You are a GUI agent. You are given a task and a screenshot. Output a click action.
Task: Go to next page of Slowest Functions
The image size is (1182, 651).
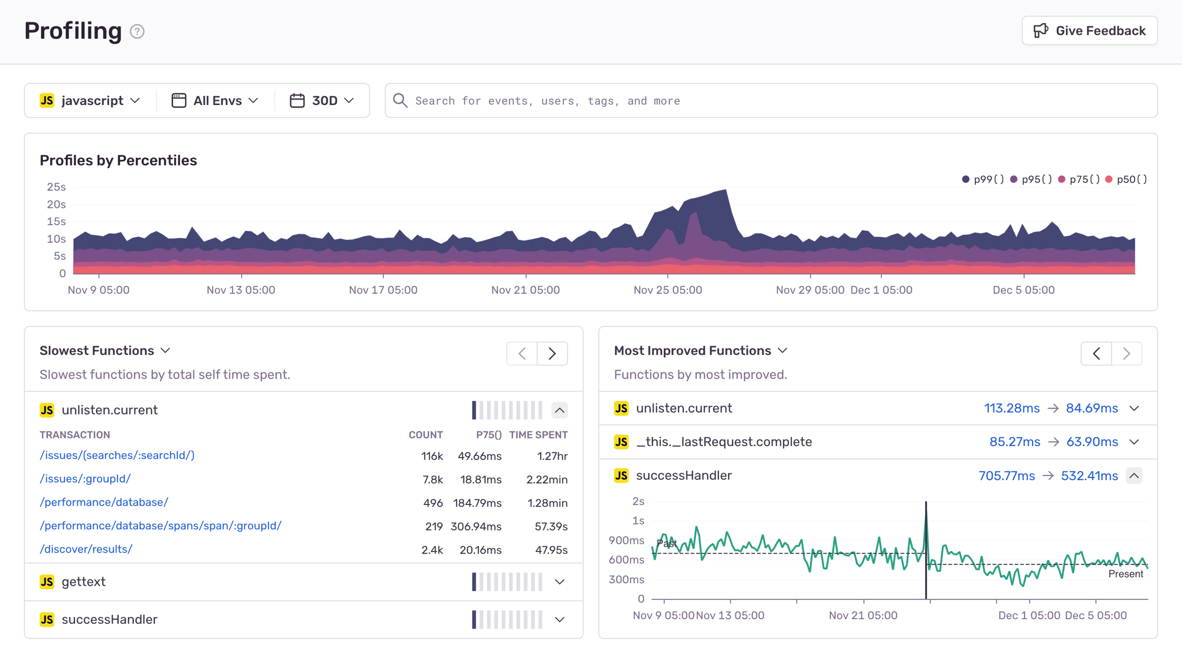[552, 353]
